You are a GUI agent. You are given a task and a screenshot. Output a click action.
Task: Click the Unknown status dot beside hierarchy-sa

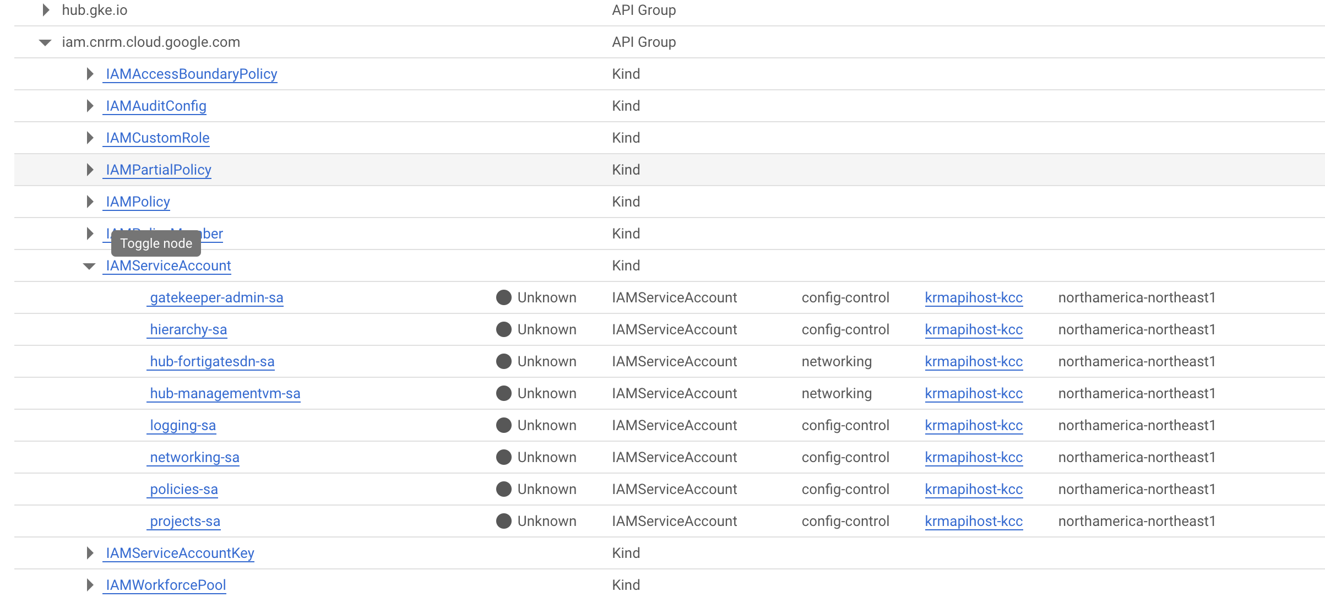pyautogui.click(x=503, y=329)
